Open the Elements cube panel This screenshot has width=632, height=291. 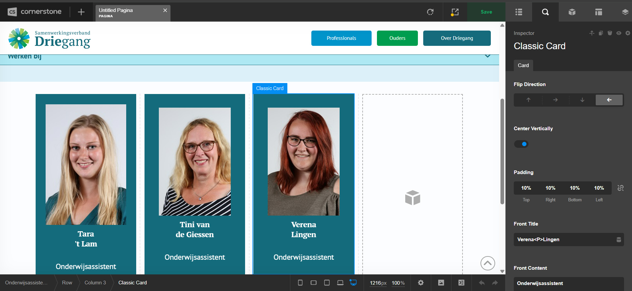pyautogui.click(x=572, y=12)
